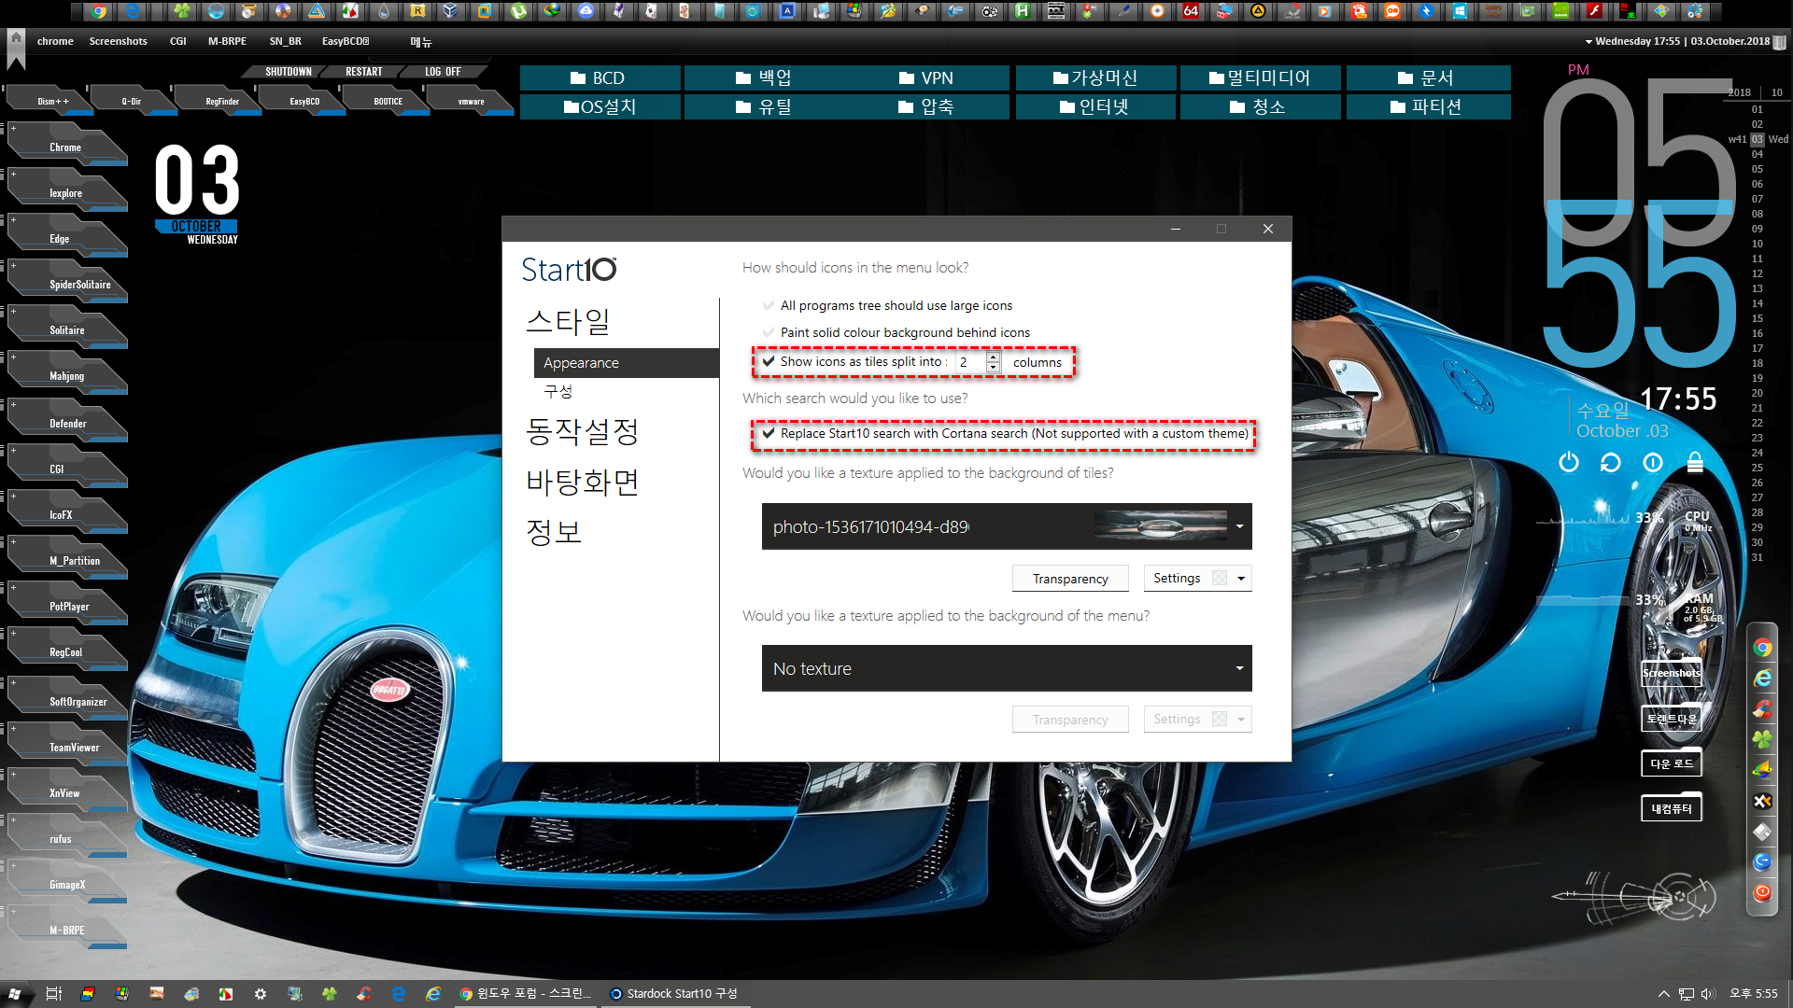This screenshot has height=1008, width=1793.
Task: Open SN_BR item in top menu bar
Action: coord(285,41)
